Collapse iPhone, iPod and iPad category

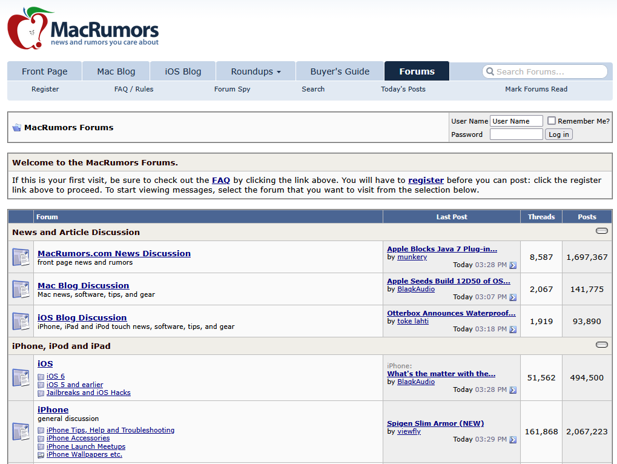[x=602, y=344]
